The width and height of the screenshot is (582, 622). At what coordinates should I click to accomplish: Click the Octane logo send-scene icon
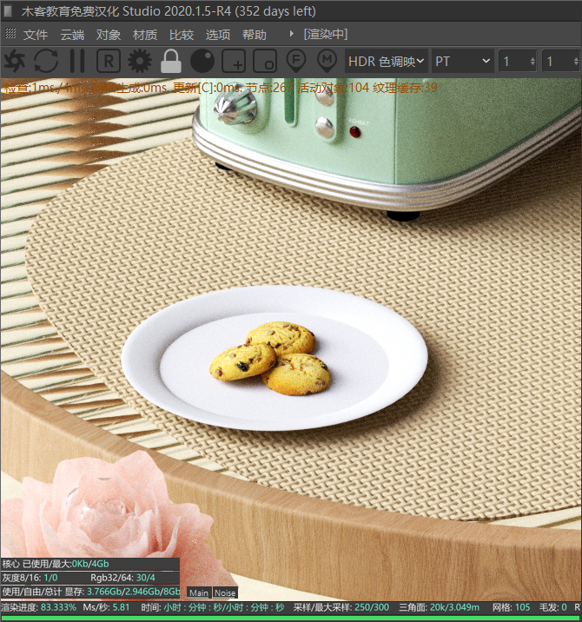pos(14,61)
